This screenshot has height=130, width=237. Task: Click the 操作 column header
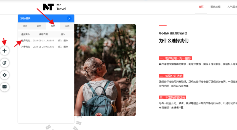click(63, 34)
